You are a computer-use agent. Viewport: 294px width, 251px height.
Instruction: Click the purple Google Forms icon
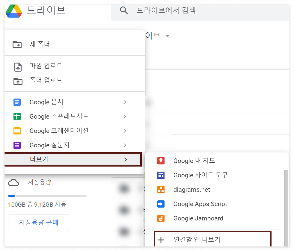click(x=17, y=145)
